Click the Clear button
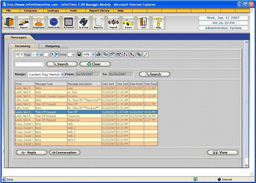 point(95,64)
